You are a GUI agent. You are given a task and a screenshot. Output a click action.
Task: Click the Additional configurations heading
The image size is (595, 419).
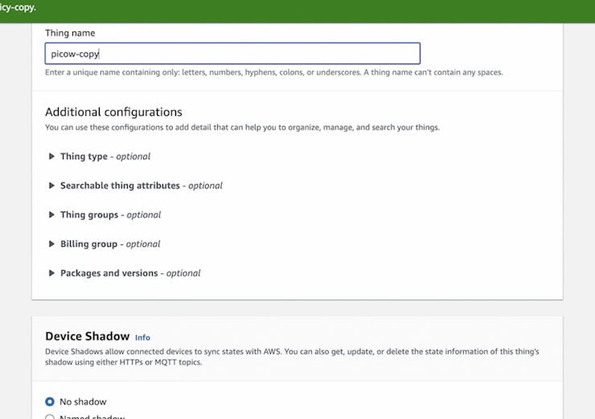click(x=113, y=112)
